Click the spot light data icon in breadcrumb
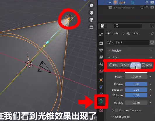Viewport: 155px width, 121px height. [x=129, y=34]
